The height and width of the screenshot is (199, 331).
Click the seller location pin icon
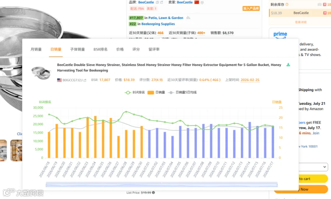click(x=202, y=3)
